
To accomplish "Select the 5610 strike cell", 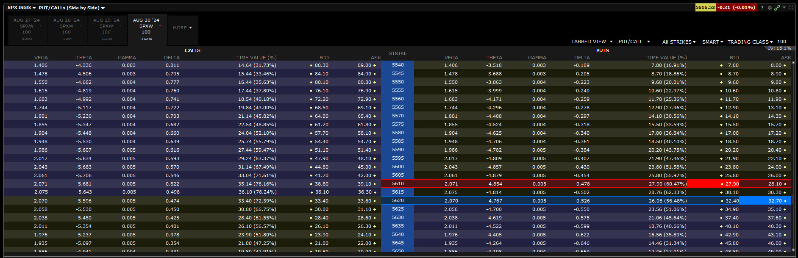I will point(398,184).
